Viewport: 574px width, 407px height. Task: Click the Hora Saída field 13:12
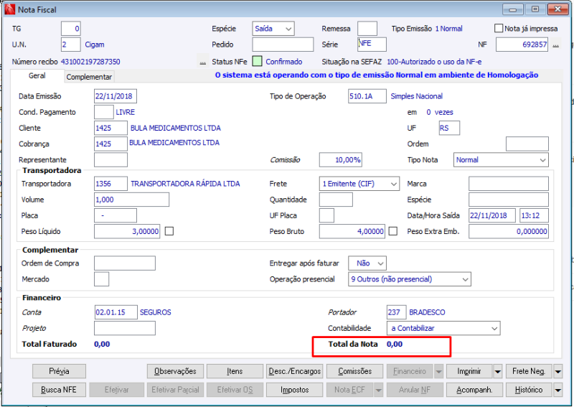tap(534, 215)
